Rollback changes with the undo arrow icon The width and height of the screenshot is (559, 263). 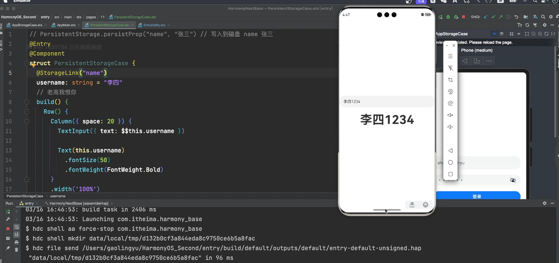(x=516, y=17)
